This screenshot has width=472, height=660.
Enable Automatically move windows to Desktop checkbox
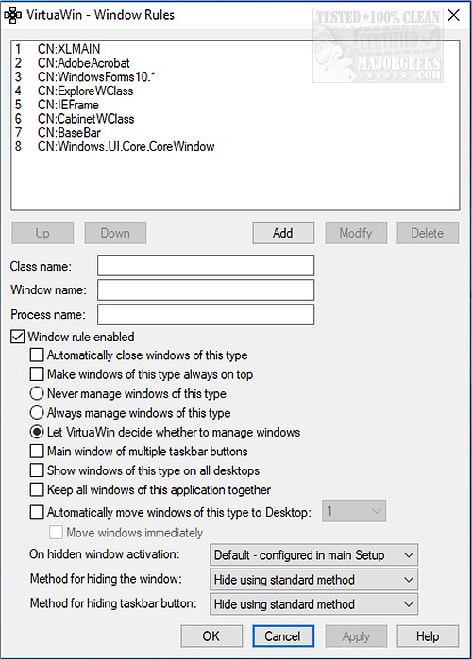[x=37, y=512]
